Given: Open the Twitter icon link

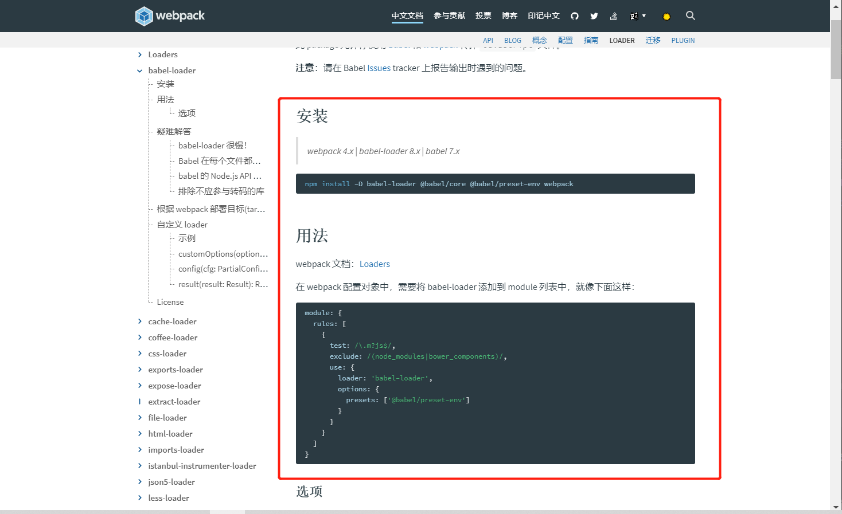Looking at the screenshot, I should point(594,16).
